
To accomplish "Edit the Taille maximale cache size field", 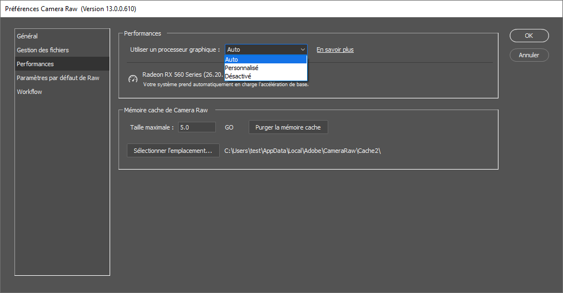I will 197,127.
